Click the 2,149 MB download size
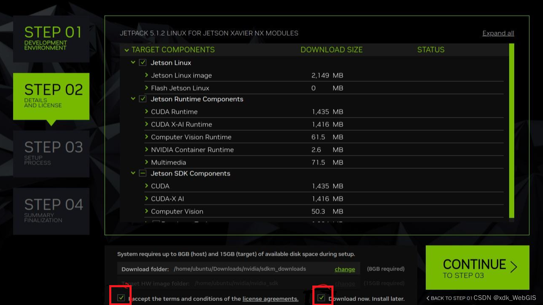Viewport: 543px width, 305px height. click(x=327, y=75)
